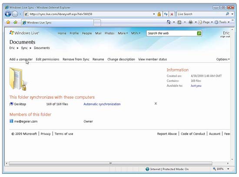
Task: Open the Page menu
Action: (206, 22)
